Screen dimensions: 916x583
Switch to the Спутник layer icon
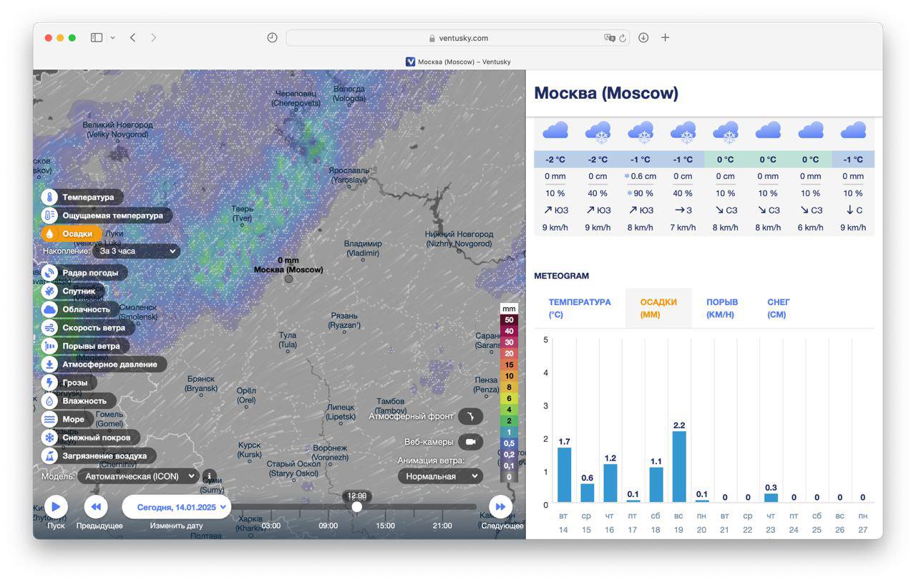coord(49,291)
